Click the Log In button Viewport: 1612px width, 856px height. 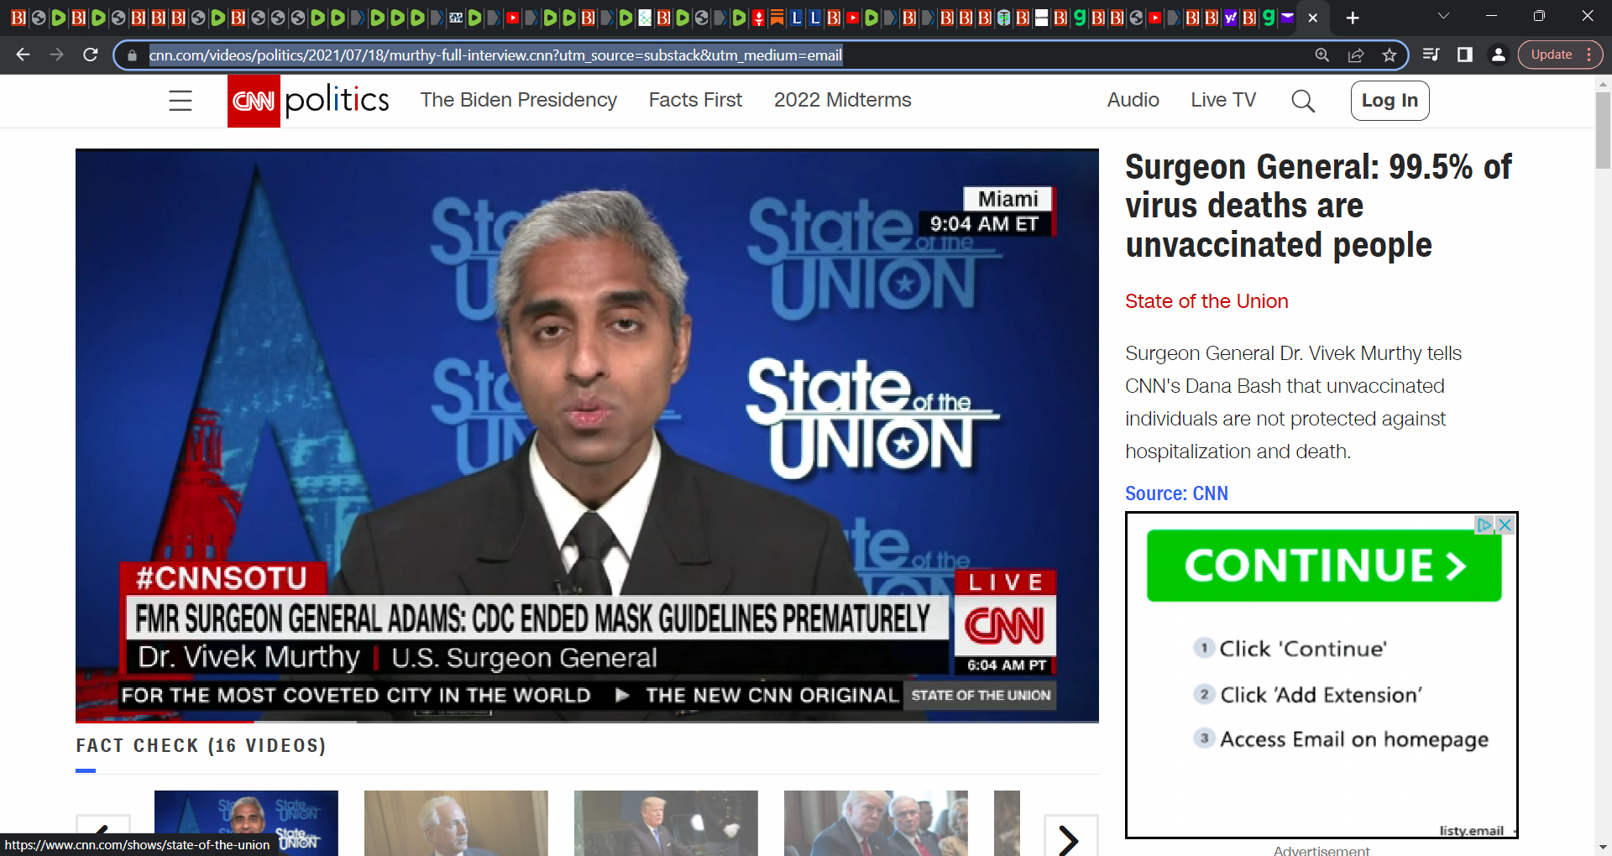click(x=1390, y=101)
